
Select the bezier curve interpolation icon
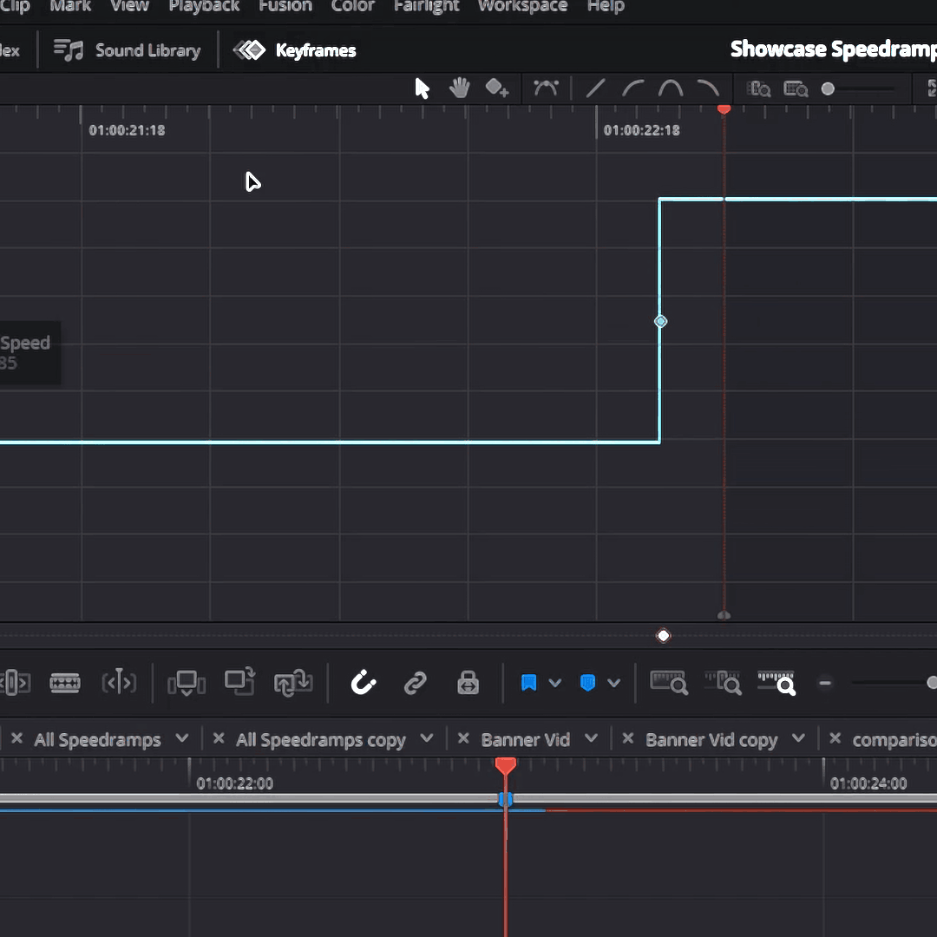click(x=546, y=88)
